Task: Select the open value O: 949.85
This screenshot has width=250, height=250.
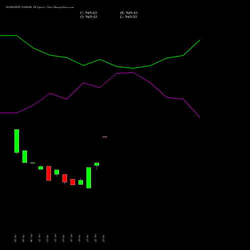Action: (88, 17)
